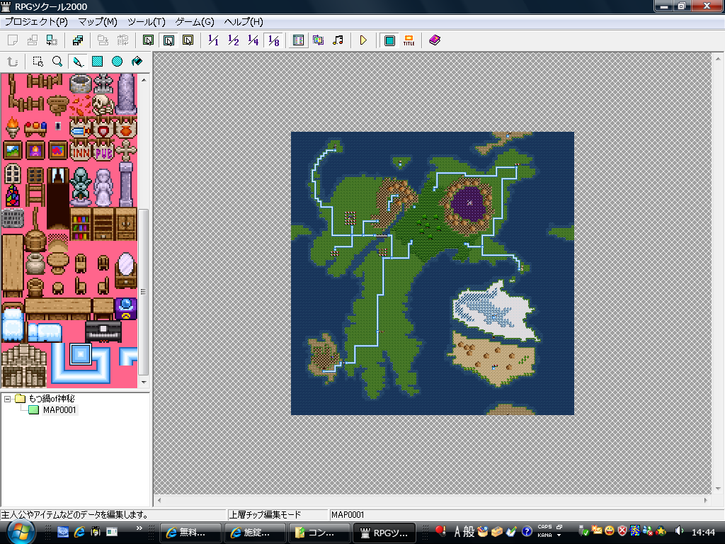The image size is (725, 544).
Task: Click the volume speaker tray icon
Action: pyautogui.click(x=679, y=531)
